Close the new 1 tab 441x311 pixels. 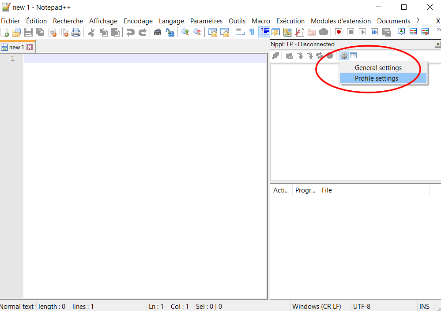(x=30, y=47)
